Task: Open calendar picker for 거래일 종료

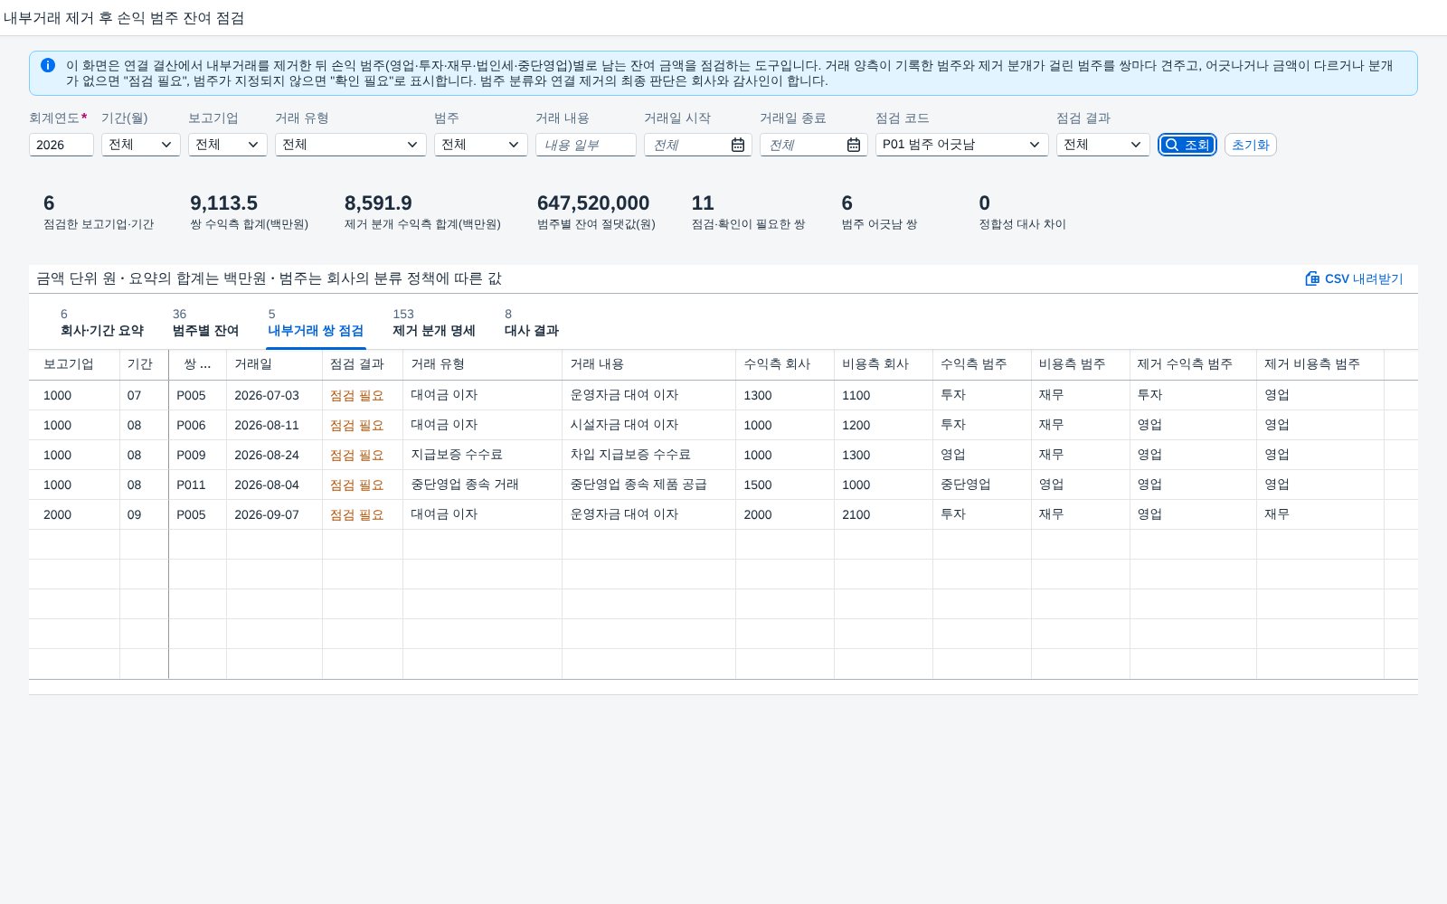Action: tap(854, 145)
